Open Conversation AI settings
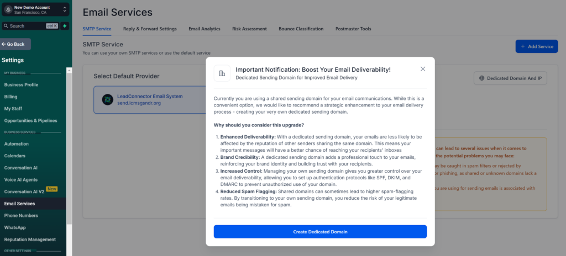This screenshot has height=256, width=566. coord(21,168)
